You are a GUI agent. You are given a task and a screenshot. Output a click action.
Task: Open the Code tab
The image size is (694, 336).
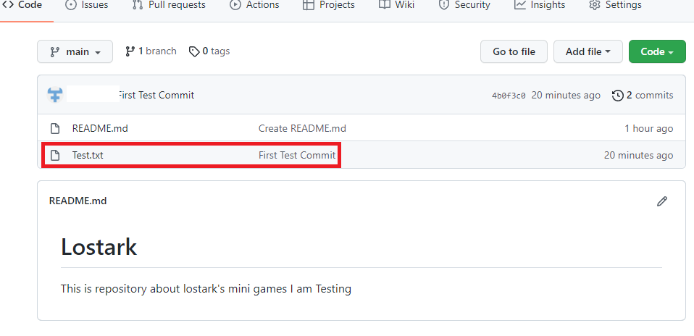22,5
